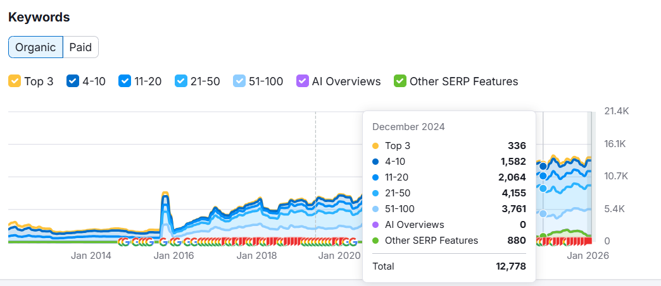Toggle Other SERP Features checkbox
Image resolution: width=661 pixels, height=286 pixels.
click(400, 81)
